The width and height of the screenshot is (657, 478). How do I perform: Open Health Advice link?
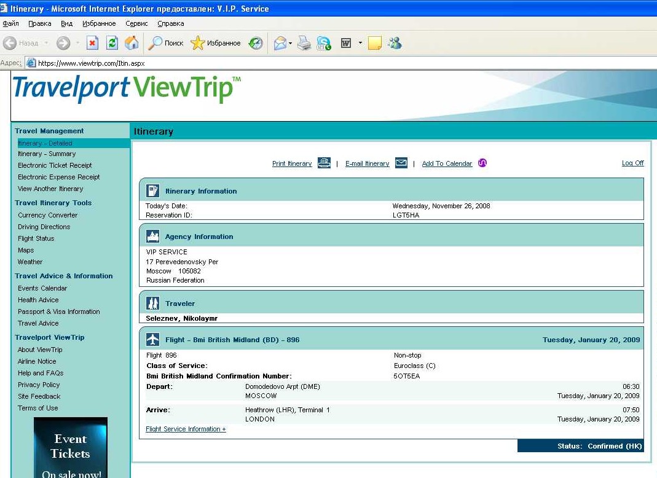(38, 300)
